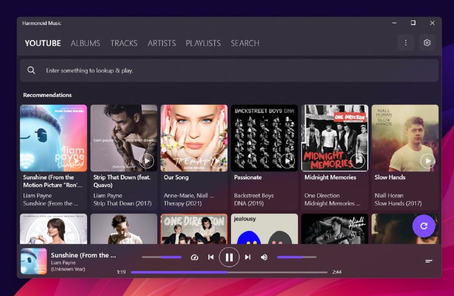Open the settings gear
This screenshot has width=454, height=296.
[427, 43]
